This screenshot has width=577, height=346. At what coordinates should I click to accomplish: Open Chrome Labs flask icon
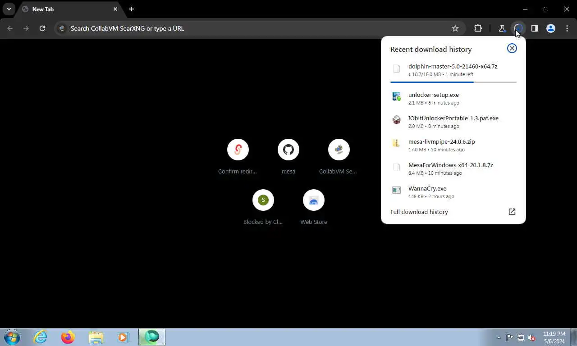[502, 28]
